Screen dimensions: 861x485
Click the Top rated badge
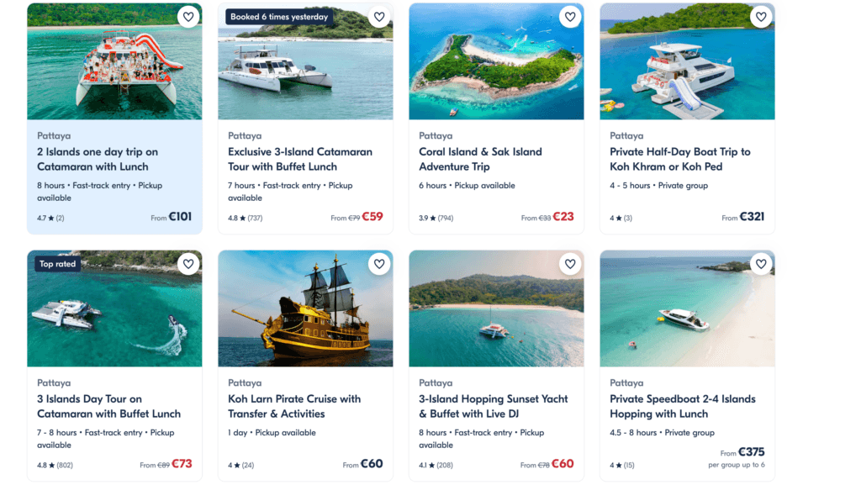coord(58,264)
